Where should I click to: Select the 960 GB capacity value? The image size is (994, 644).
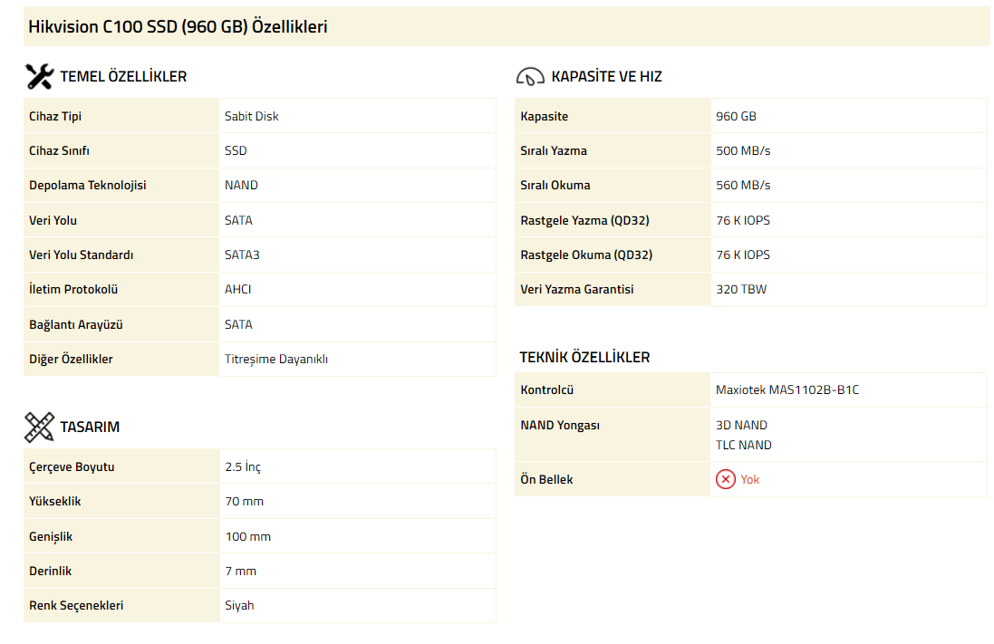click(x=736, y=116)
